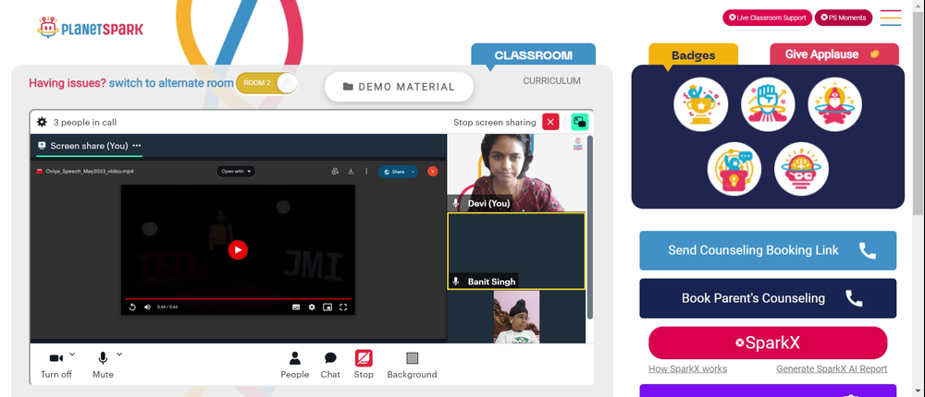Switch to the CLASSROOM tab

[534, 55]
